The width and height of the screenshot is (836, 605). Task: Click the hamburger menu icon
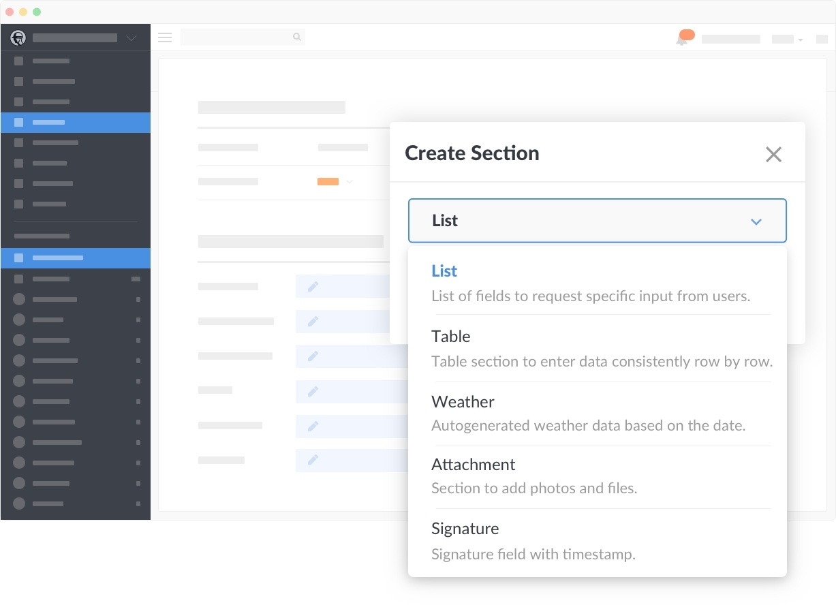coord(164,37)
